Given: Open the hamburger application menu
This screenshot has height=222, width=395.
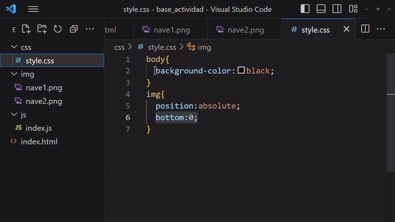Looking at the screenshot, I should pyautogui.click(x=33, y=9).
